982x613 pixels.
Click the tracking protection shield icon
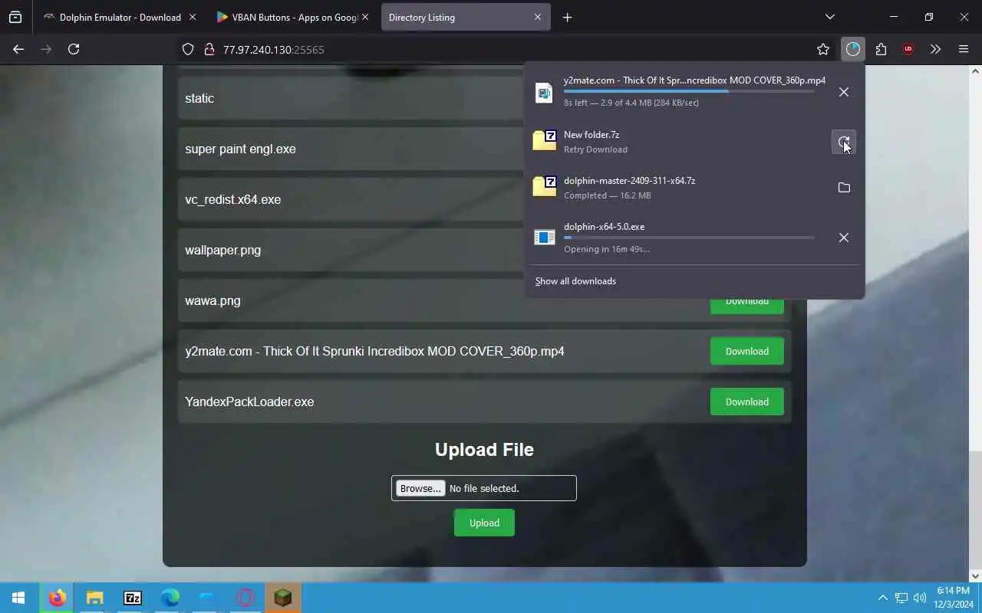188,49
